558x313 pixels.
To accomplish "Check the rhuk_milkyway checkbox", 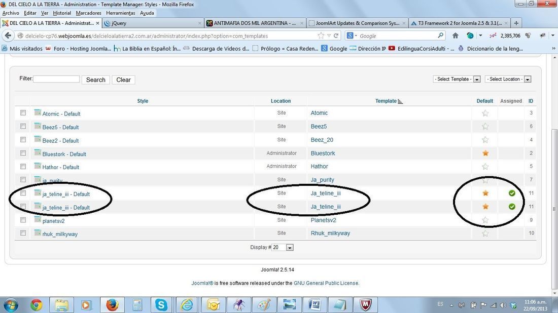I will (x=23, y=233).
